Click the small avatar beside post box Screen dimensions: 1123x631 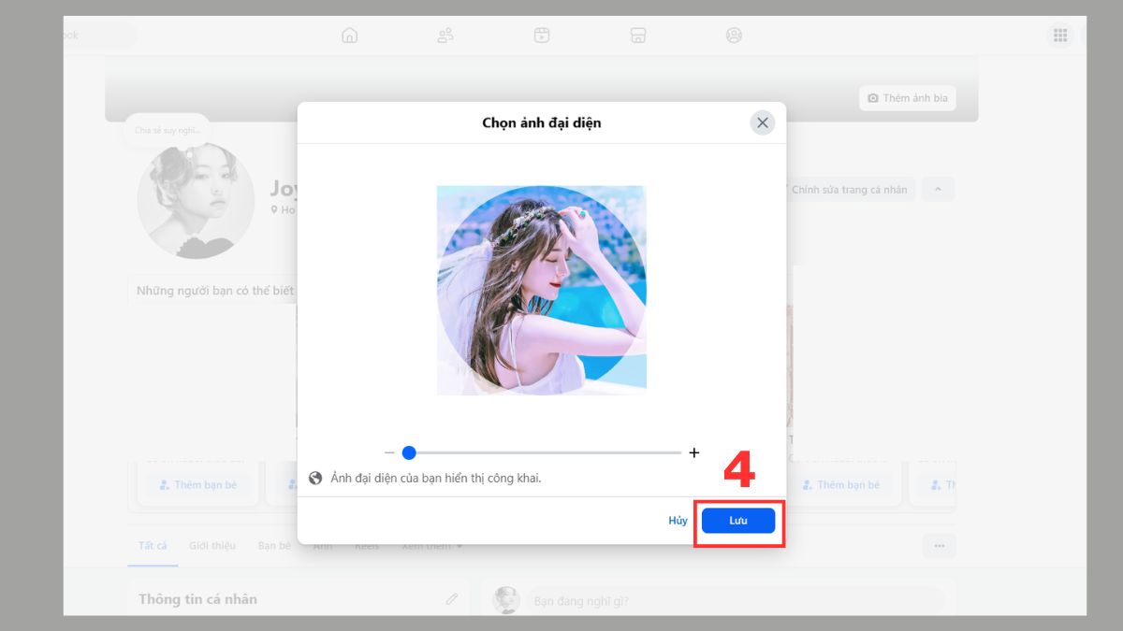pyautogui.click(x=506, y=600)
